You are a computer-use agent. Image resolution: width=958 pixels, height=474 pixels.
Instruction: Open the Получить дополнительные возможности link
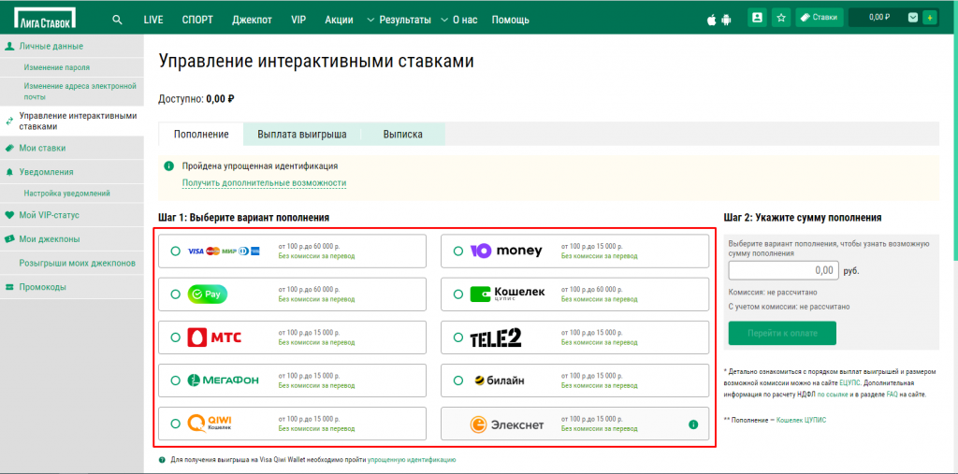coord(264,183)
